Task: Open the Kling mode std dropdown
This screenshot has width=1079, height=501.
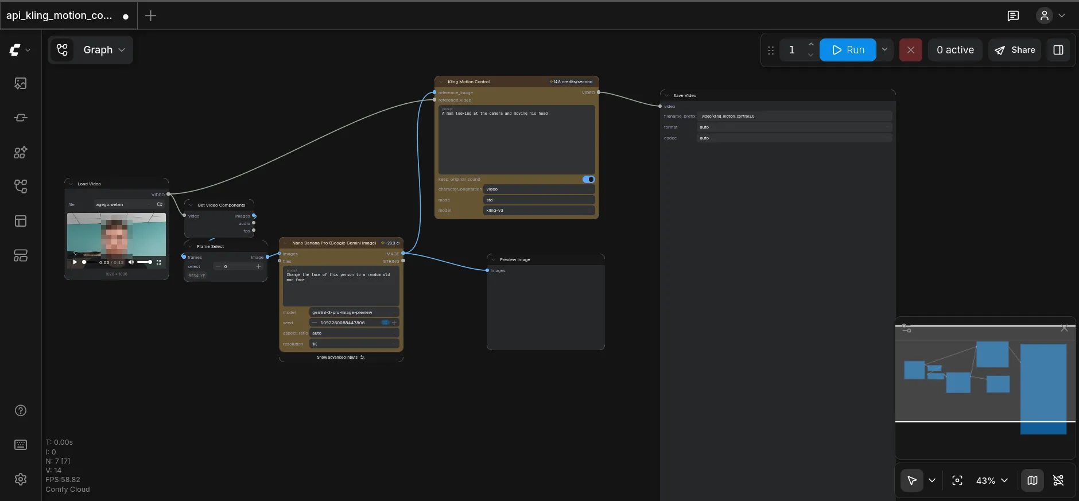Action: 539,200
